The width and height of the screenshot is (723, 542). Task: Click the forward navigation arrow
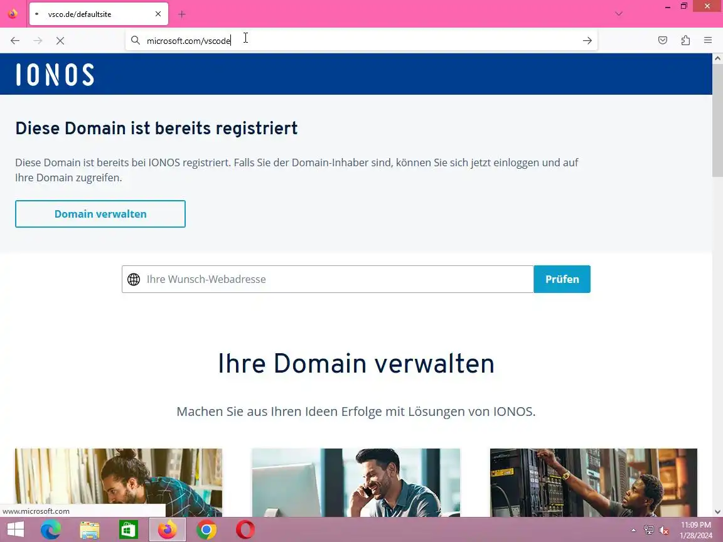[38, 41]
